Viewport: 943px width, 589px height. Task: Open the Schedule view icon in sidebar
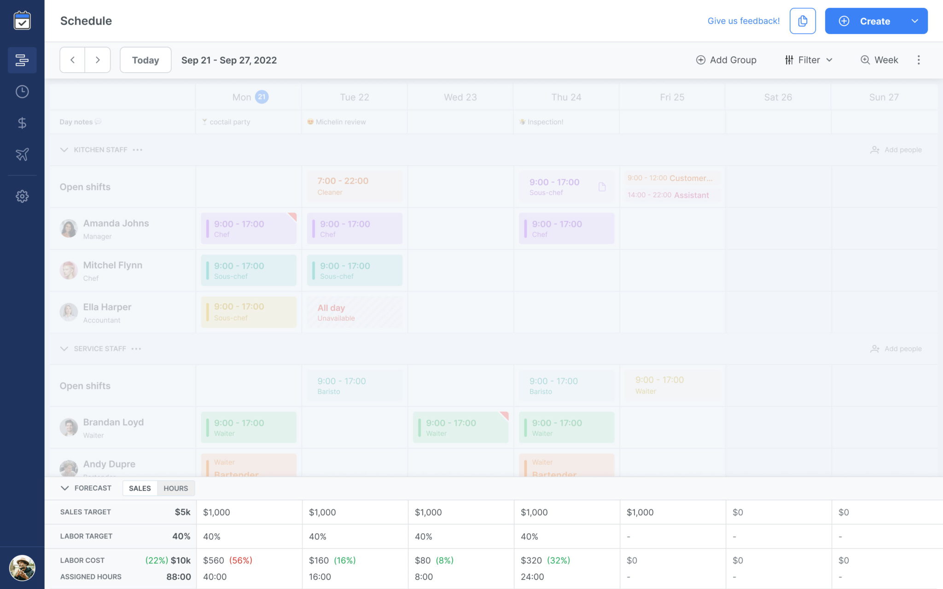pyautogui.click(x=22, y=60)
